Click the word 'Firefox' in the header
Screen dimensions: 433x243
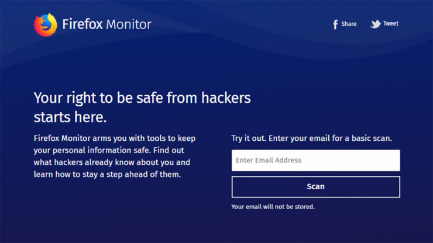(x=83, y=25)
